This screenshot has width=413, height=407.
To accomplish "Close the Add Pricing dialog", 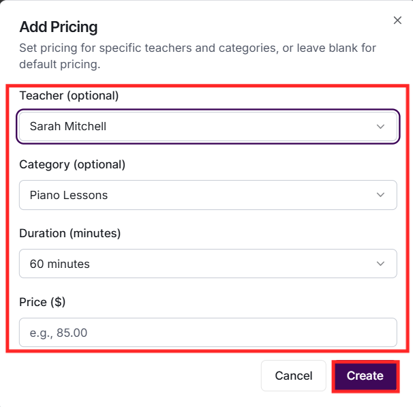I will [397, 20].
